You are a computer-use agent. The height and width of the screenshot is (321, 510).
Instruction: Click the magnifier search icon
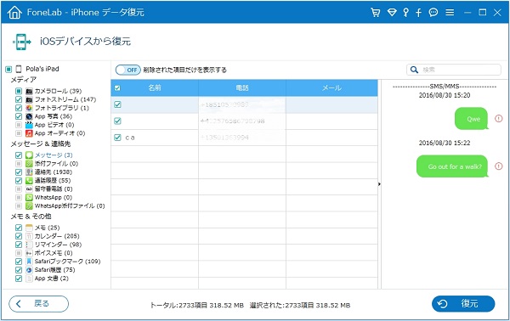pyautogui.click(x=414, y=70)
